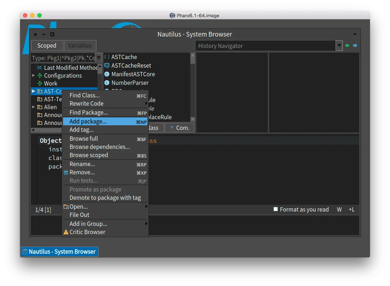Click the folder icon beside Open...

[x=66, y=207]
